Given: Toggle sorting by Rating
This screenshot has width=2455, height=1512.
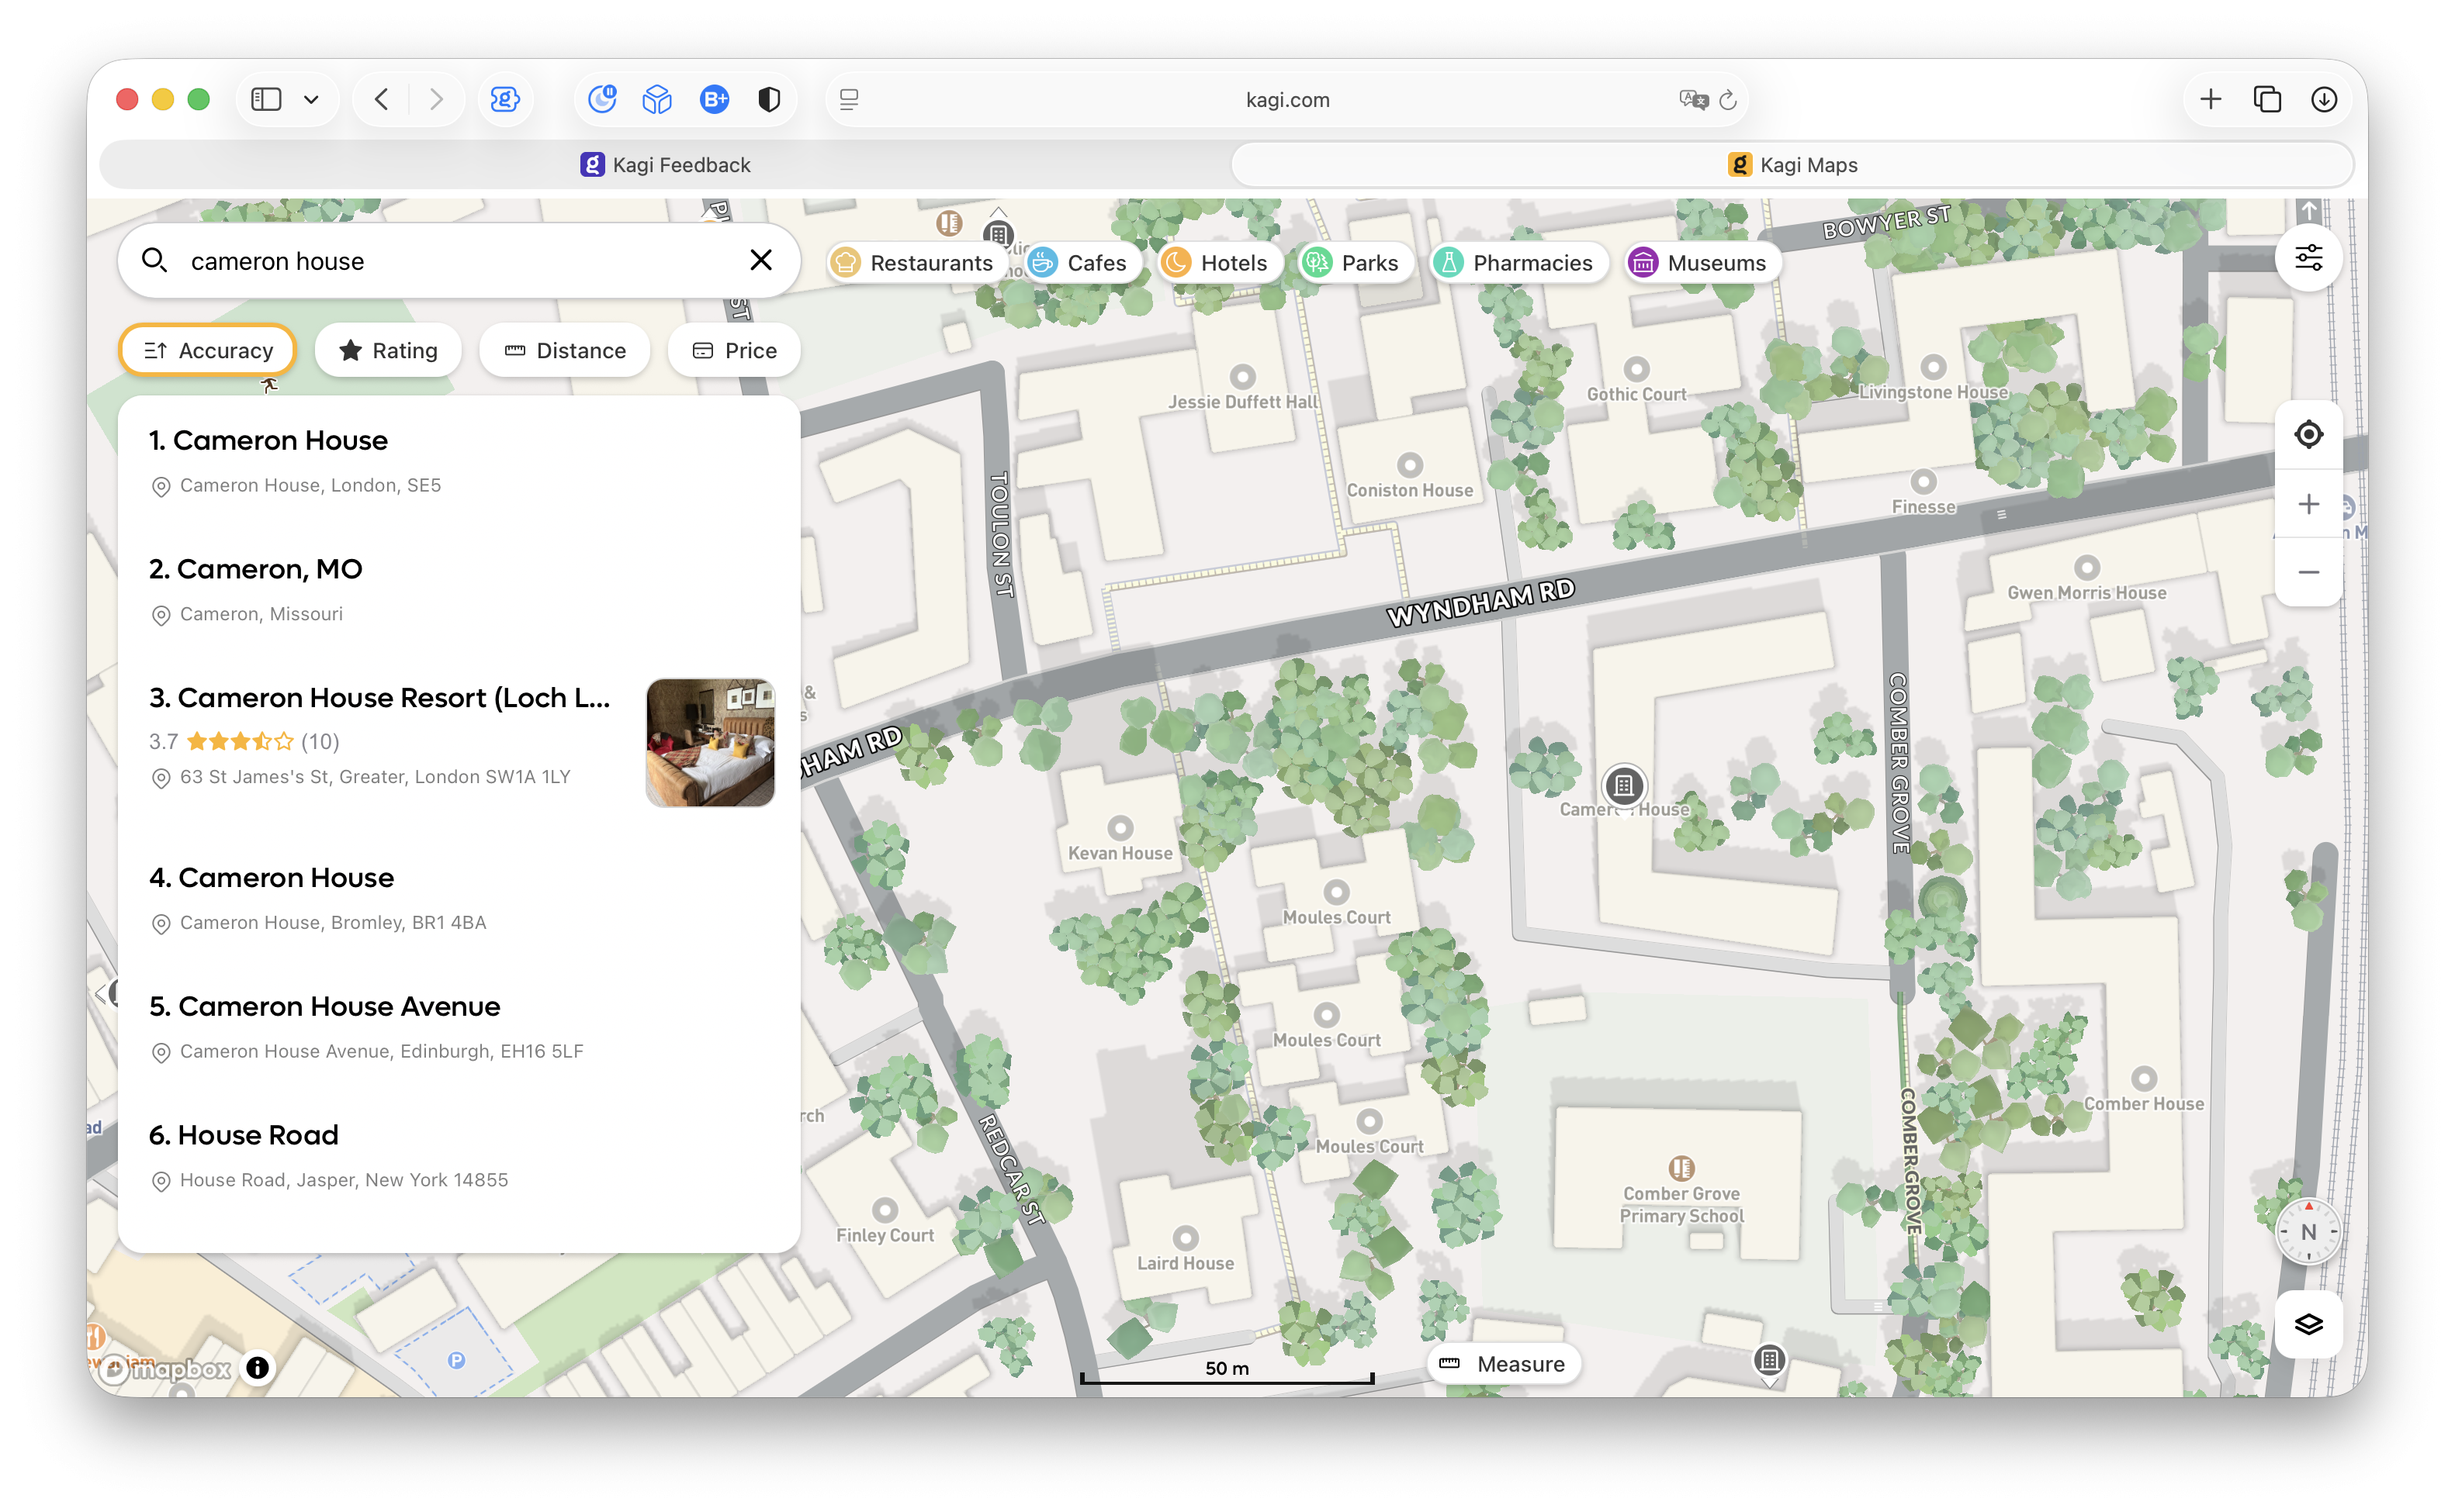Looking at the screenshot, I should click(388, 350).
